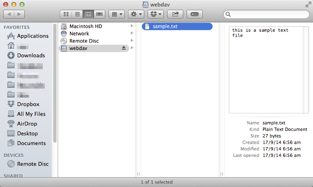Minimize the window with the yellow button
Viewport: 313px width, 187px height.
14,4
